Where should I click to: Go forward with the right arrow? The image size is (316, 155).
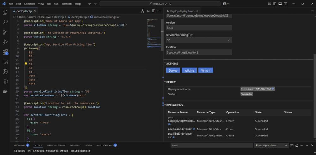click(95, 3)
